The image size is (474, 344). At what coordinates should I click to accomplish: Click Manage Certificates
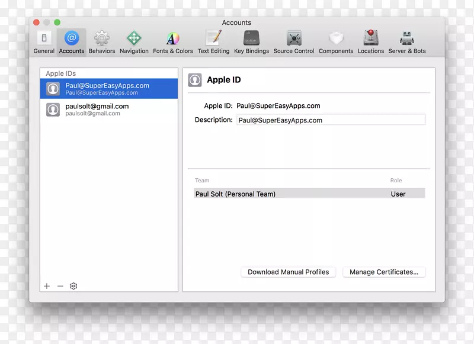pyautogui.click(x=384, y=272)
